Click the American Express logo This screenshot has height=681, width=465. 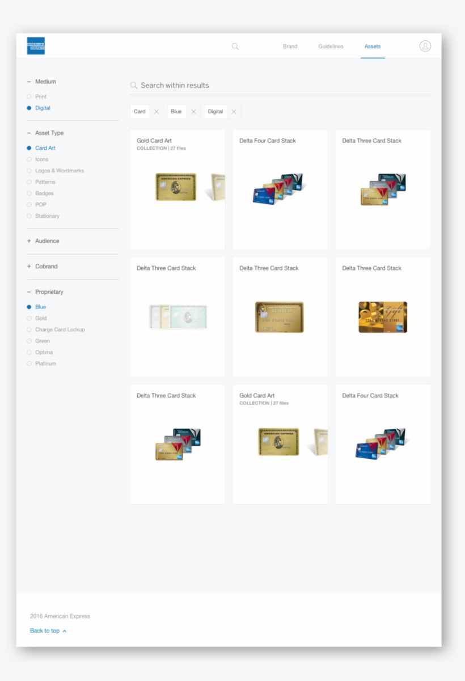pos(36,46)
